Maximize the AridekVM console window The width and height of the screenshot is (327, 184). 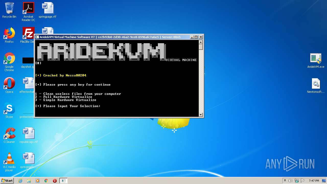pyautogui.click(x=196, y=37)
